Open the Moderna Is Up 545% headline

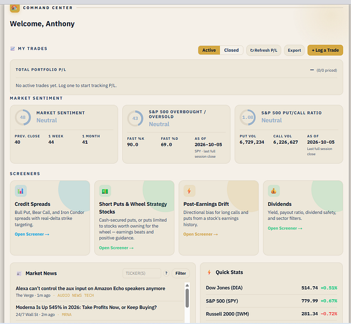click(x=86, y=307)
